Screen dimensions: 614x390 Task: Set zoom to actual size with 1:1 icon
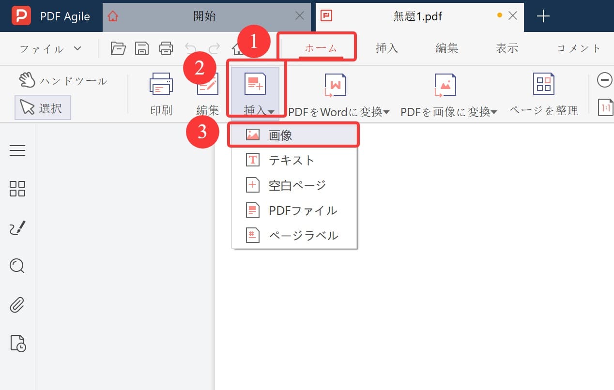tap(605, 107)
